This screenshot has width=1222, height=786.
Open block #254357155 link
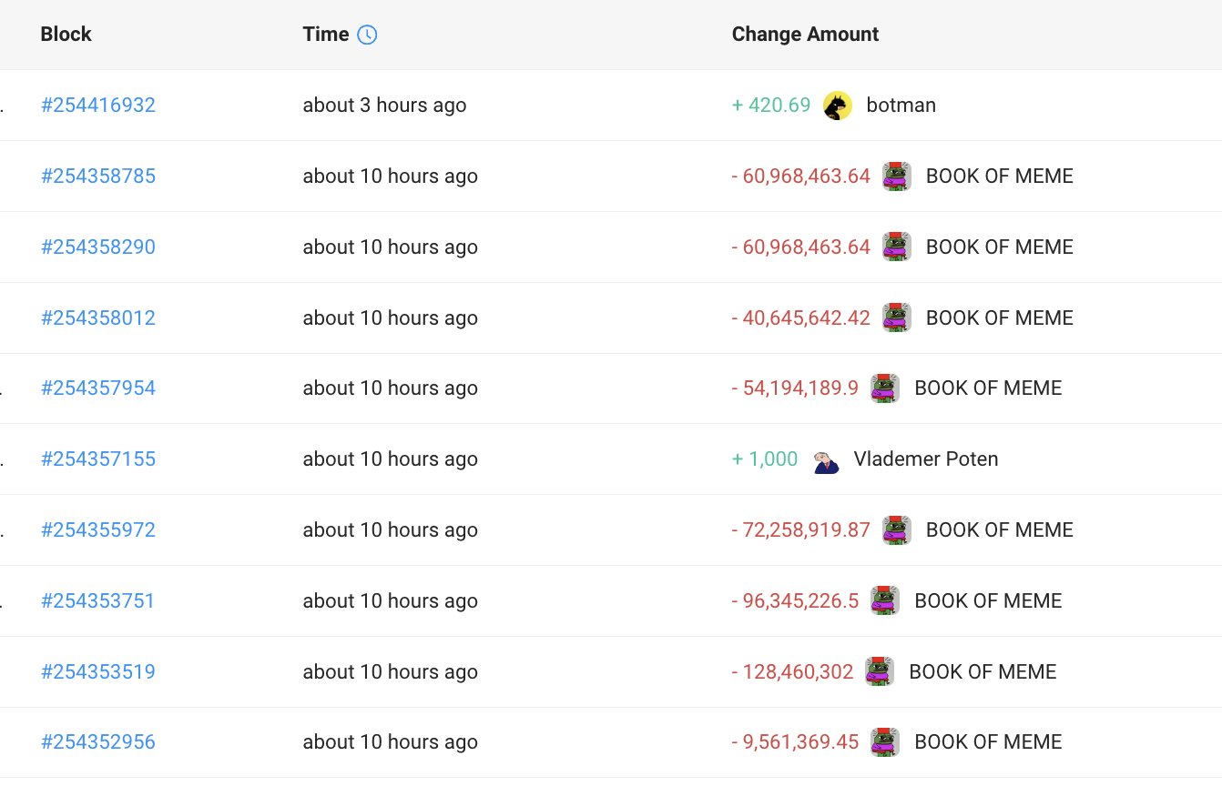tap(98, 459)
